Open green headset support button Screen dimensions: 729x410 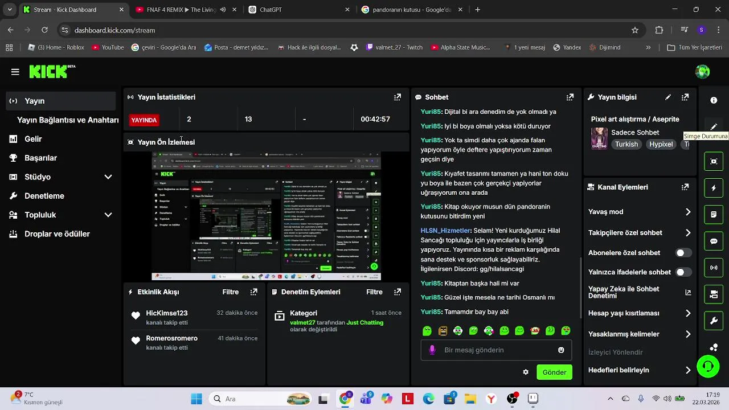(x=708, y=366)
